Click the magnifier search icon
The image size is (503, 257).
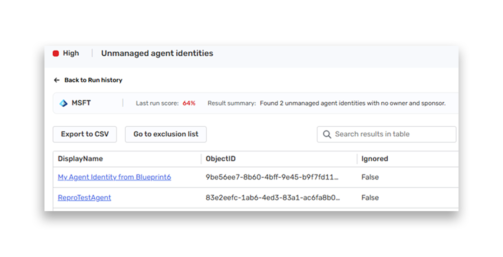[x=327, y=134]
